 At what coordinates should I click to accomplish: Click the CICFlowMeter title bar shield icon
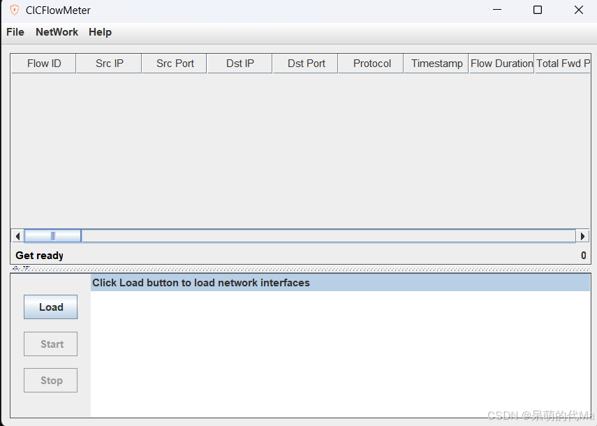pyautogui.click(x=15, y=10)
